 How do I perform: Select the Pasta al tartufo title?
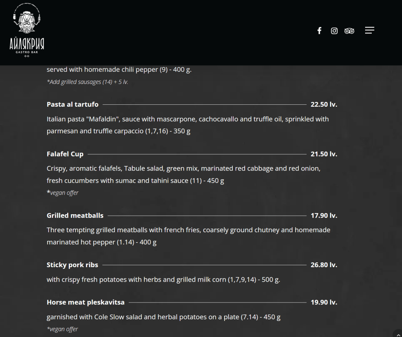coord(73,104)
